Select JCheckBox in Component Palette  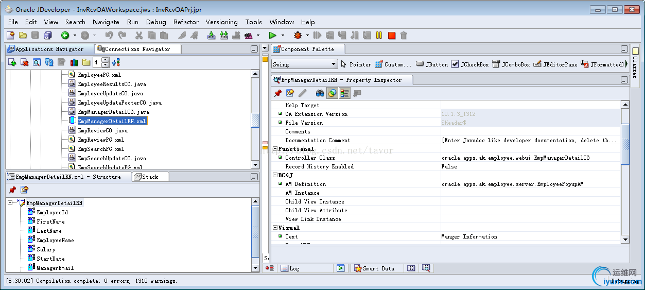pos(470,64)
